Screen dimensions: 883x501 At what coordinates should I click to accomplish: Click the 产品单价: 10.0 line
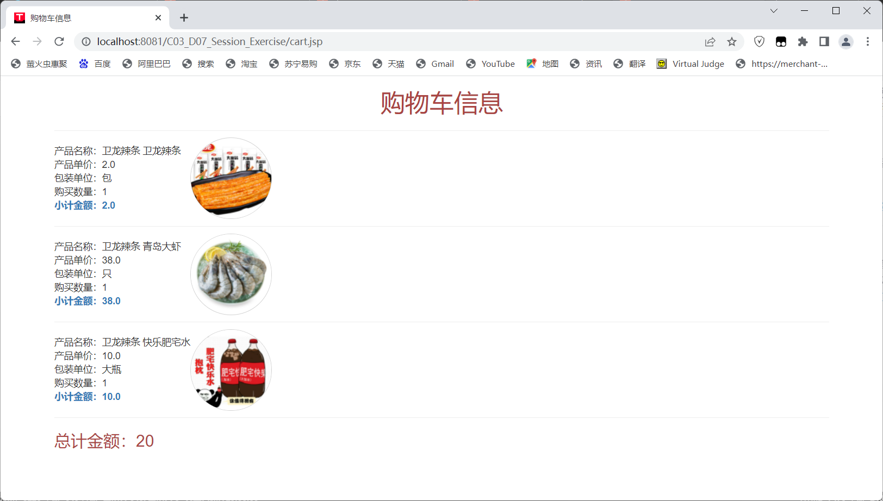(x=88, y=355)
